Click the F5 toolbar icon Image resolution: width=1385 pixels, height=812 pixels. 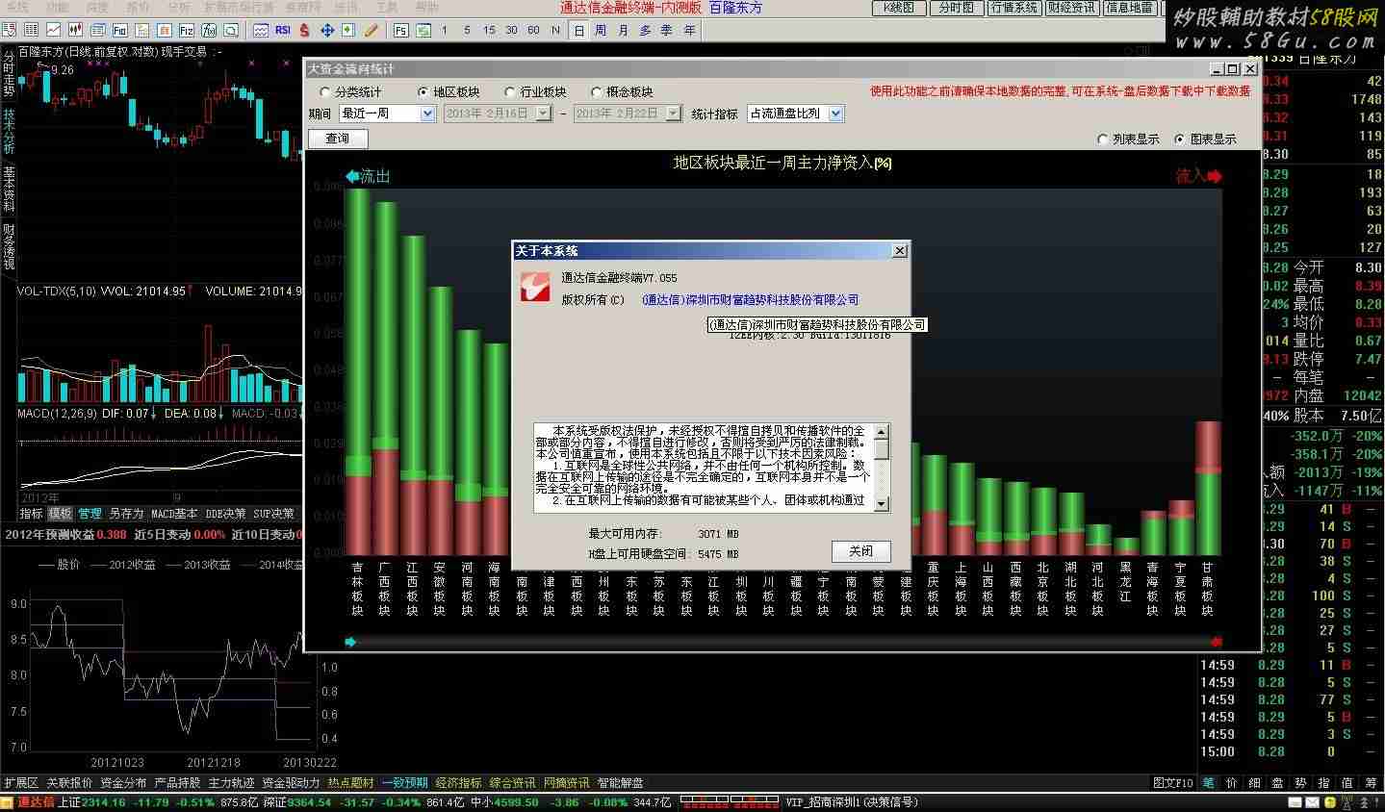tap(401, 30)
